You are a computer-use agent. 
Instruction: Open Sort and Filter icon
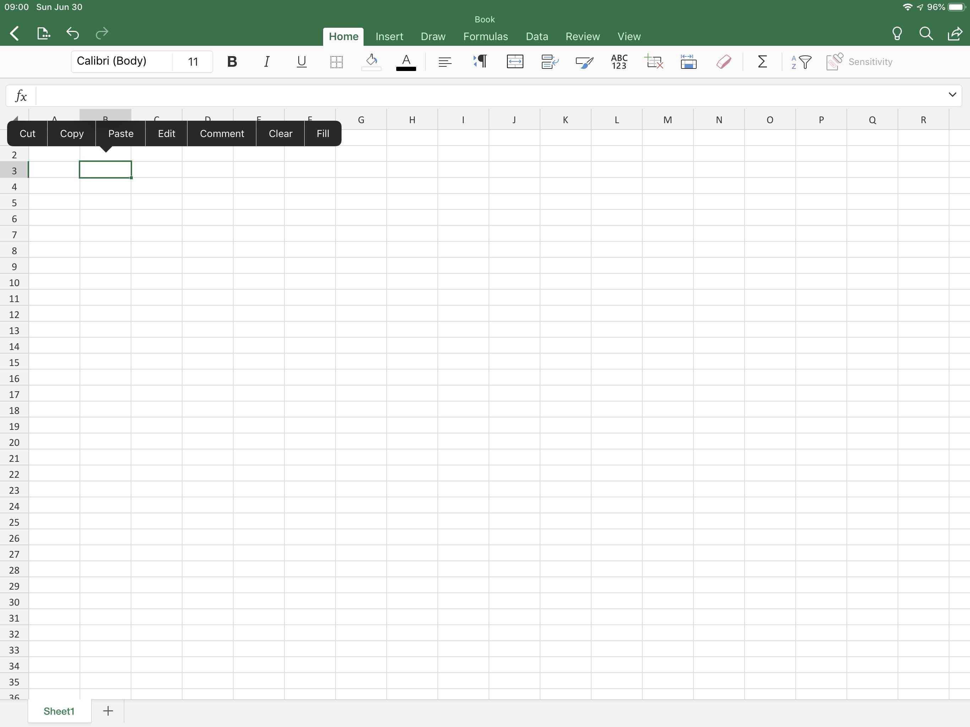[801, 62]
